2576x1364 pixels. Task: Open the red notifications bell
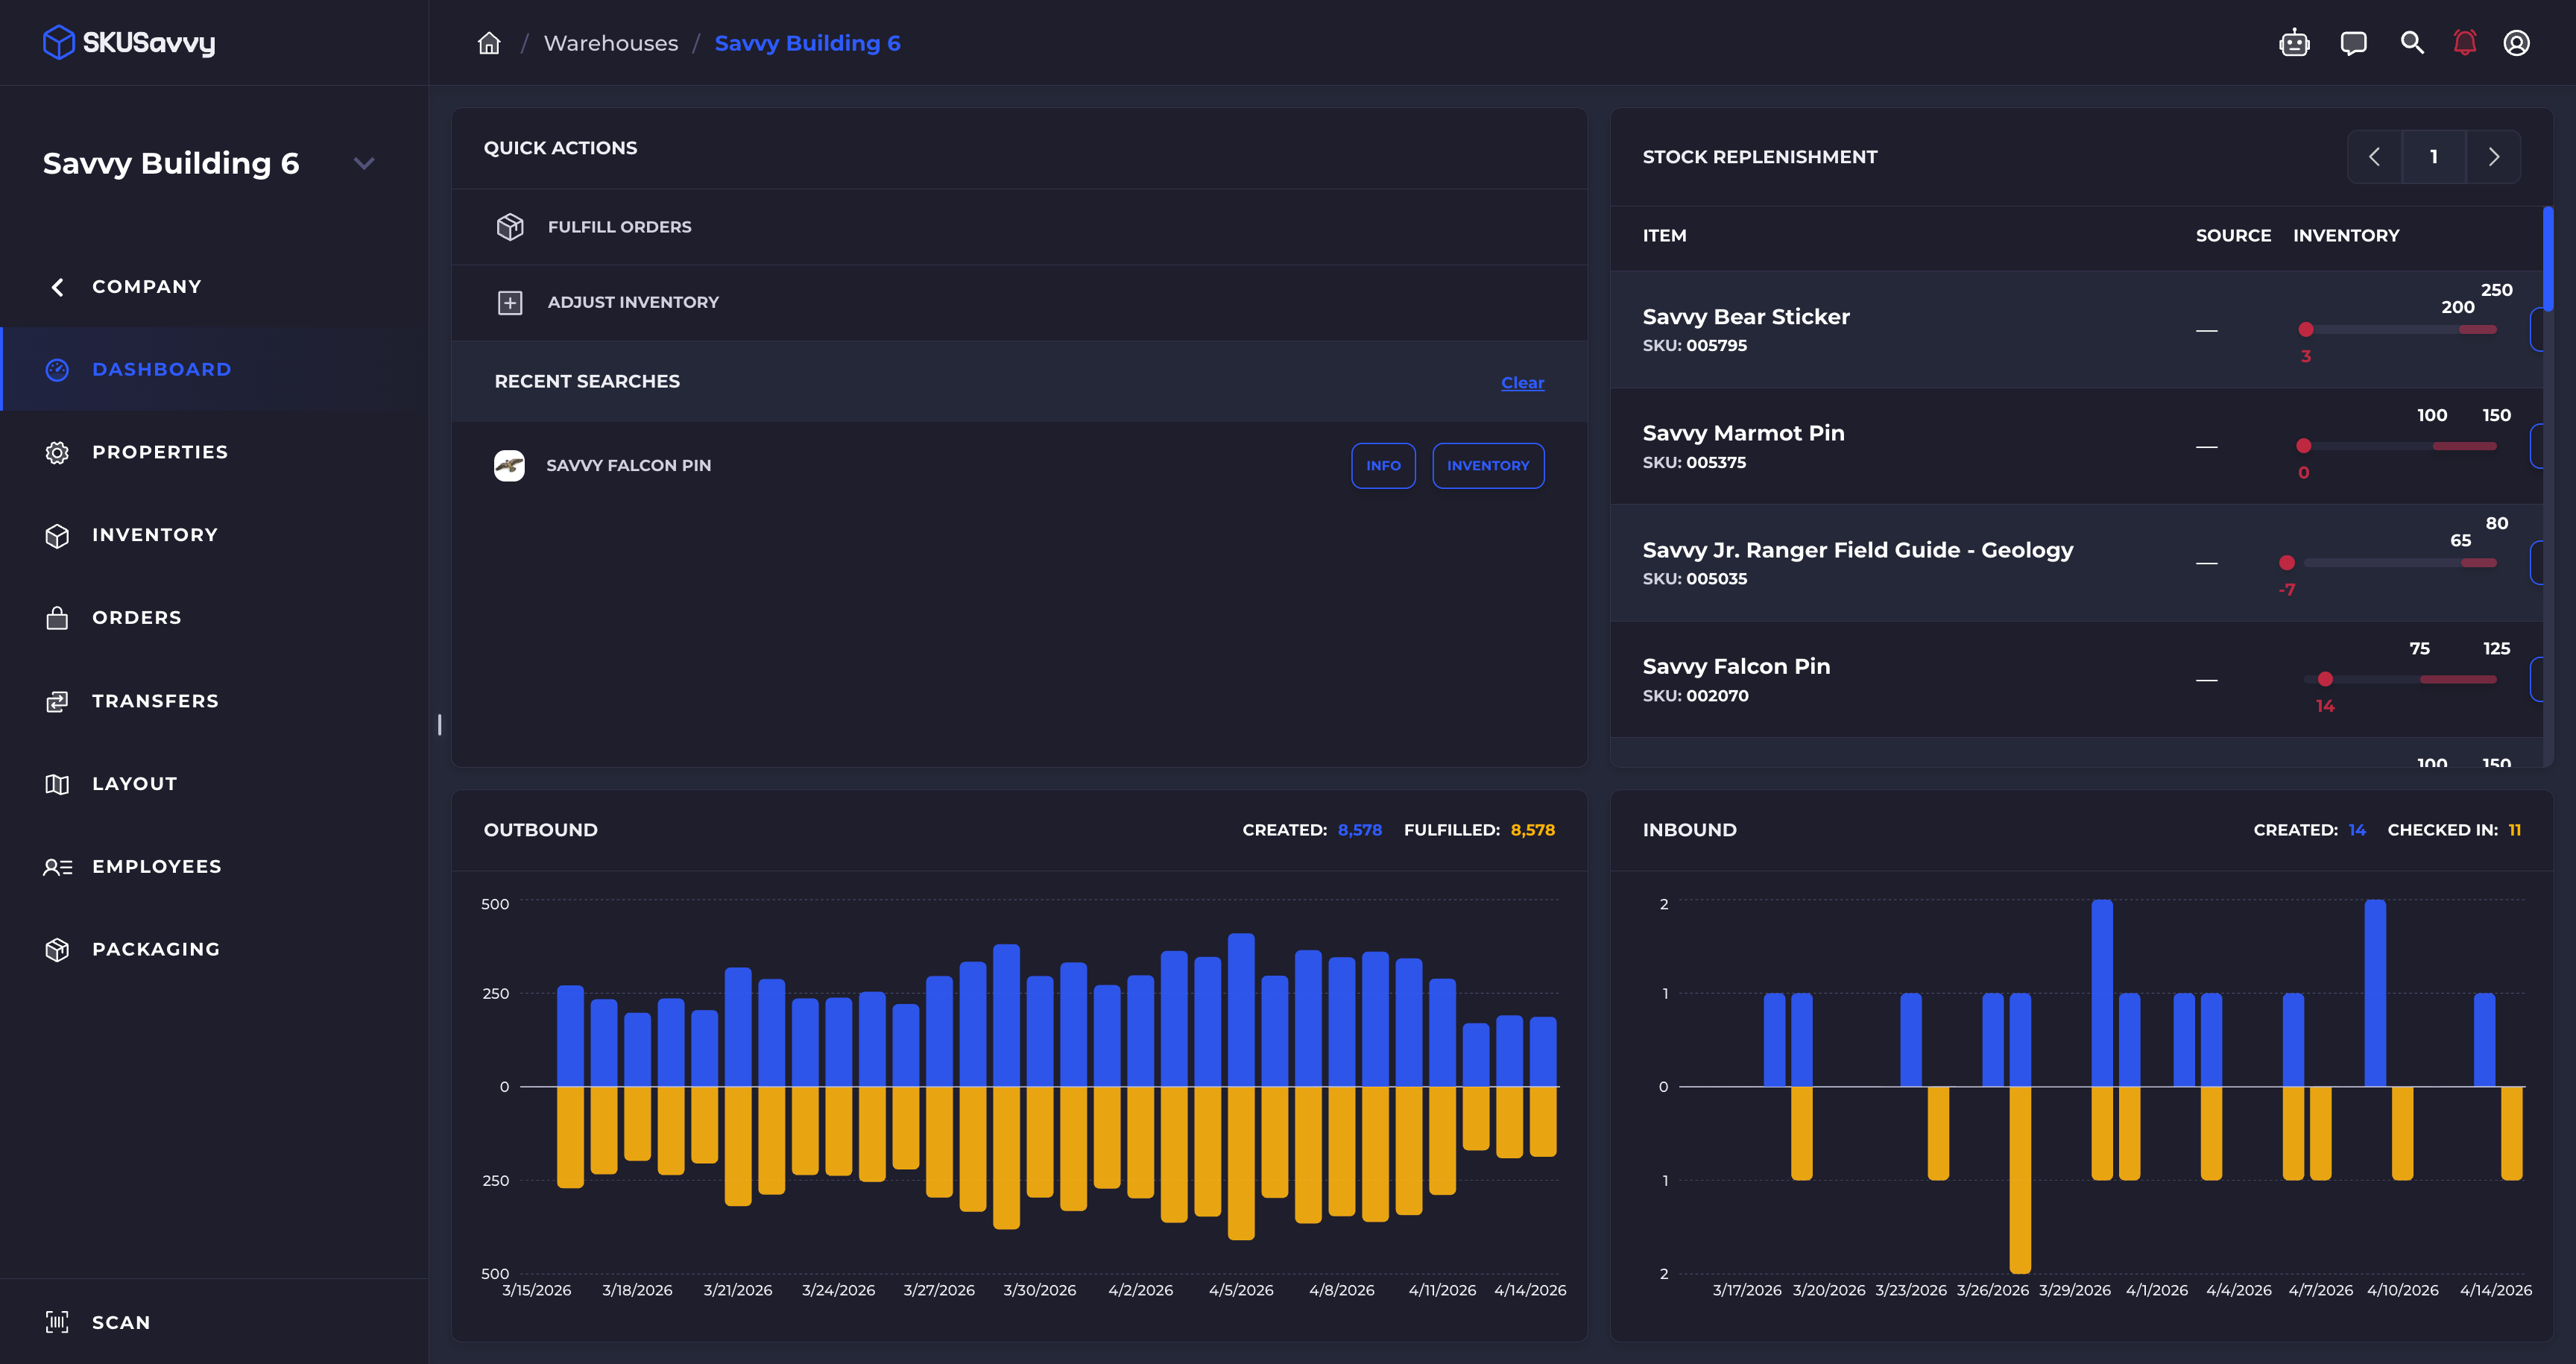2465,43
